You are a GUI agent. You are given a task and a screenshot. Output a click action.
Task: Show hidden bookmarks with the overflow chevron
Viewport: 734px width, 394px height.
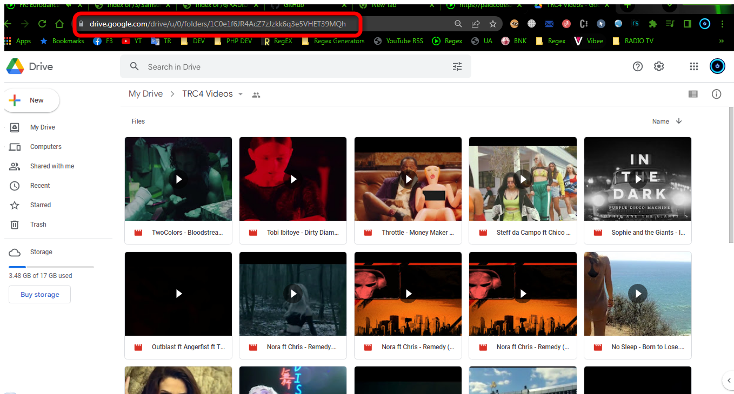(721, 41)
